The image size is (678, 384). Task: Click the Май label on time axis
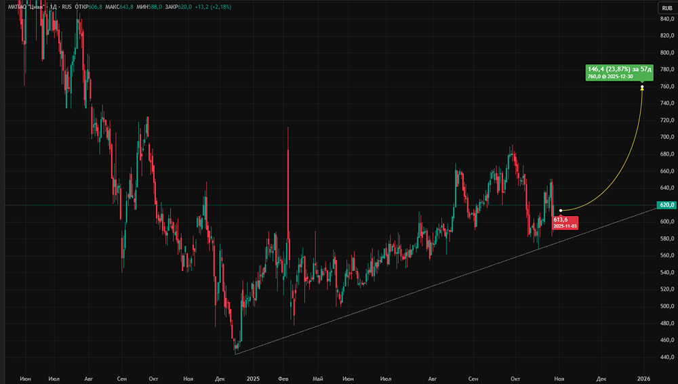[x=318, y=379]
